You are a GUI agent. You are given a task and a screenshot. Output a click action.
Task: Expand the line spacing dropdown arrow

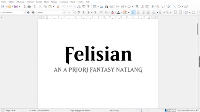point(190,13)
